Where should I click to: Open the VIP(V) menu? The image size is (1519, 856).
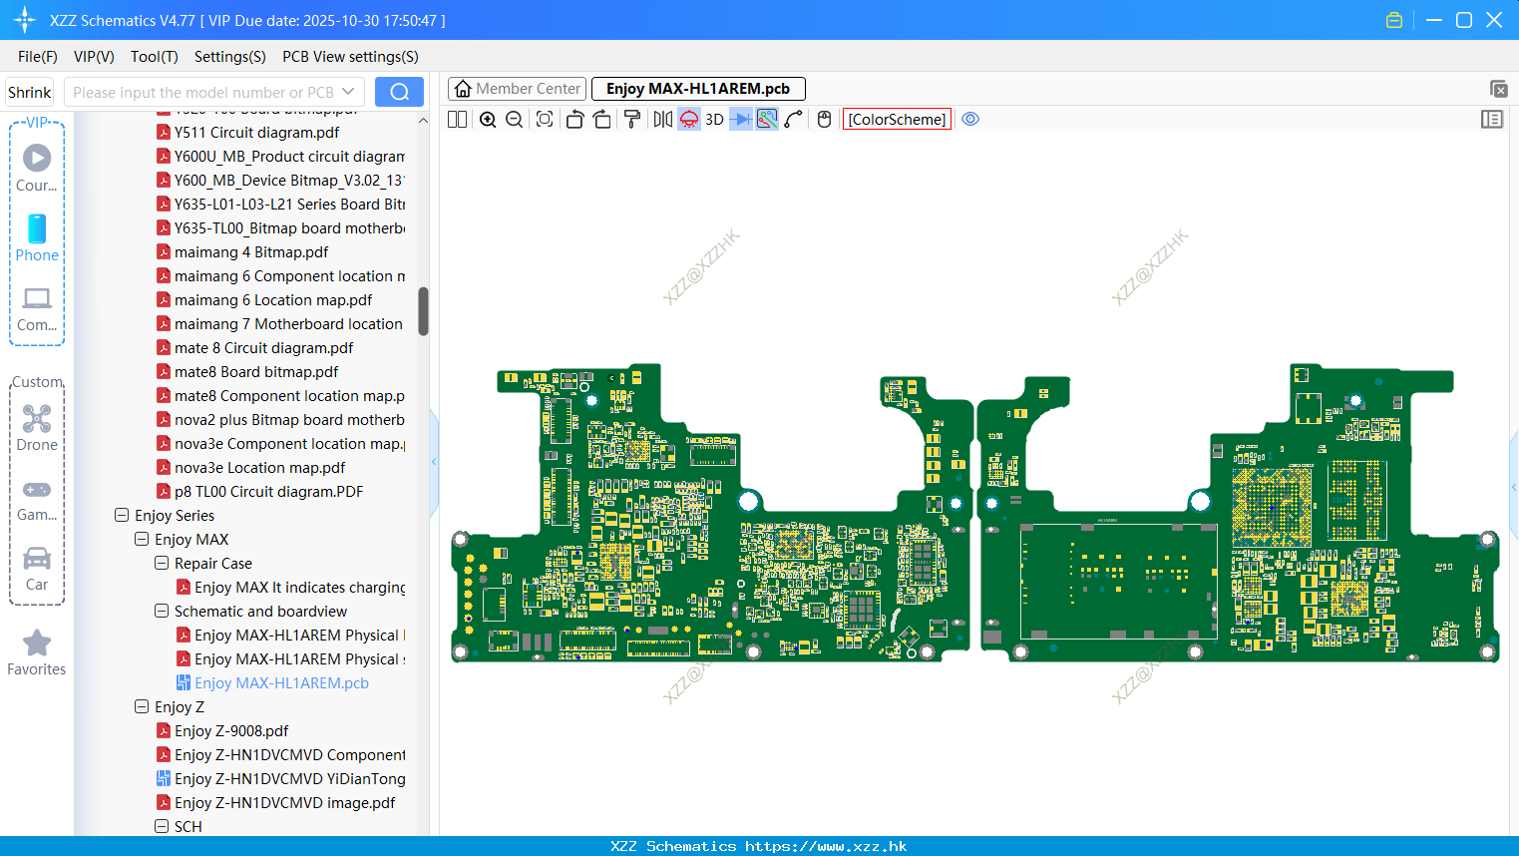point(94,57)
